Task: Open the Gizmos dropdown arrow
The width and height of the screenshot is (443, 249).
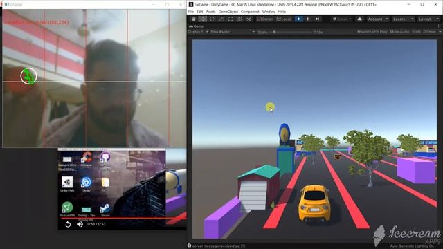Action: tap(440, 32)
